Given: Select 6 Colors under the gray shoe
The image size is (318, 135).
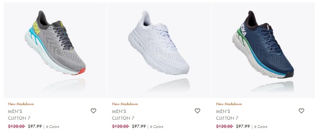Looking at the screenshot, I should point(52,127).
